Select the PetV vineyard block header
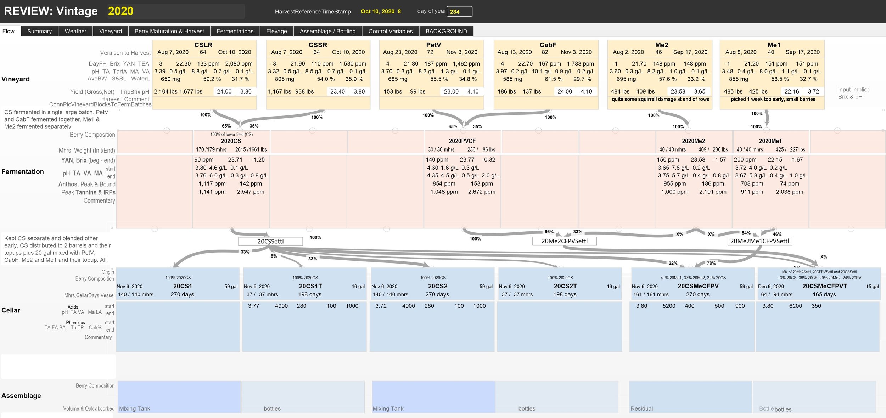This screenshot has height=418, width=886. (x=433, y=45)
